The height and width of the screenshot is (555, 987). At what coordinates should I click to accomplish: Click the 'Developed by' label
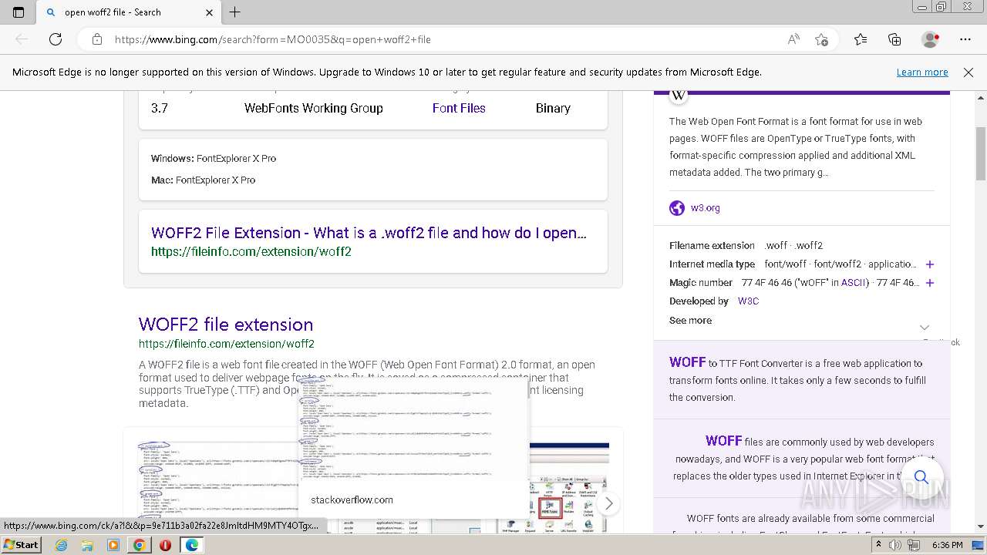tap(699, 301)
